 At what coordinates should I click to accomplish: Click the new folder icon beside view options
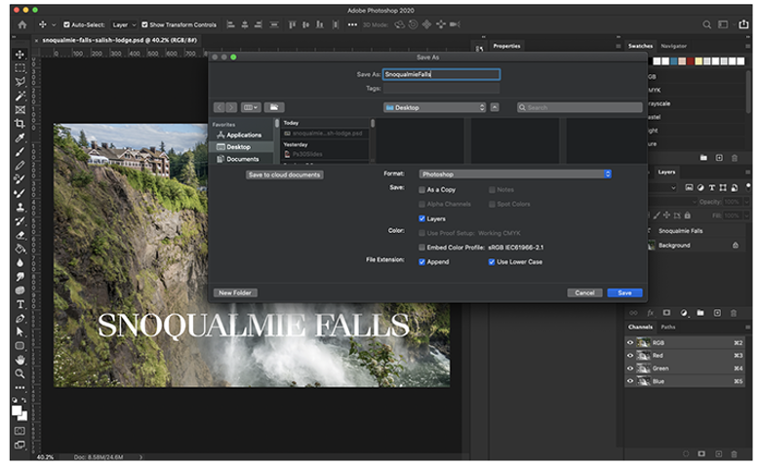point(274,107)
